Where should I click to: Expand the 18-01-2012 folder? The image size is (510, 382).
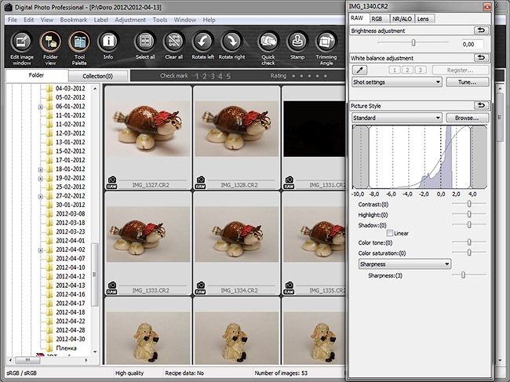(41, 169)
